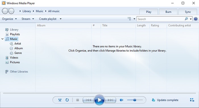Click the Genre sidebar icon
Image resolution: width=199 pixels, height=108 pixels.
point(11,53)
